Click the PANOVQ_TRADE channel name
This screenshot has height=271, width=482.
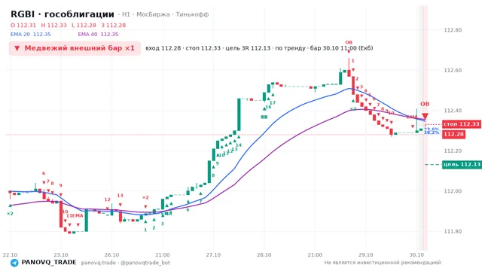tap(49, 263)
